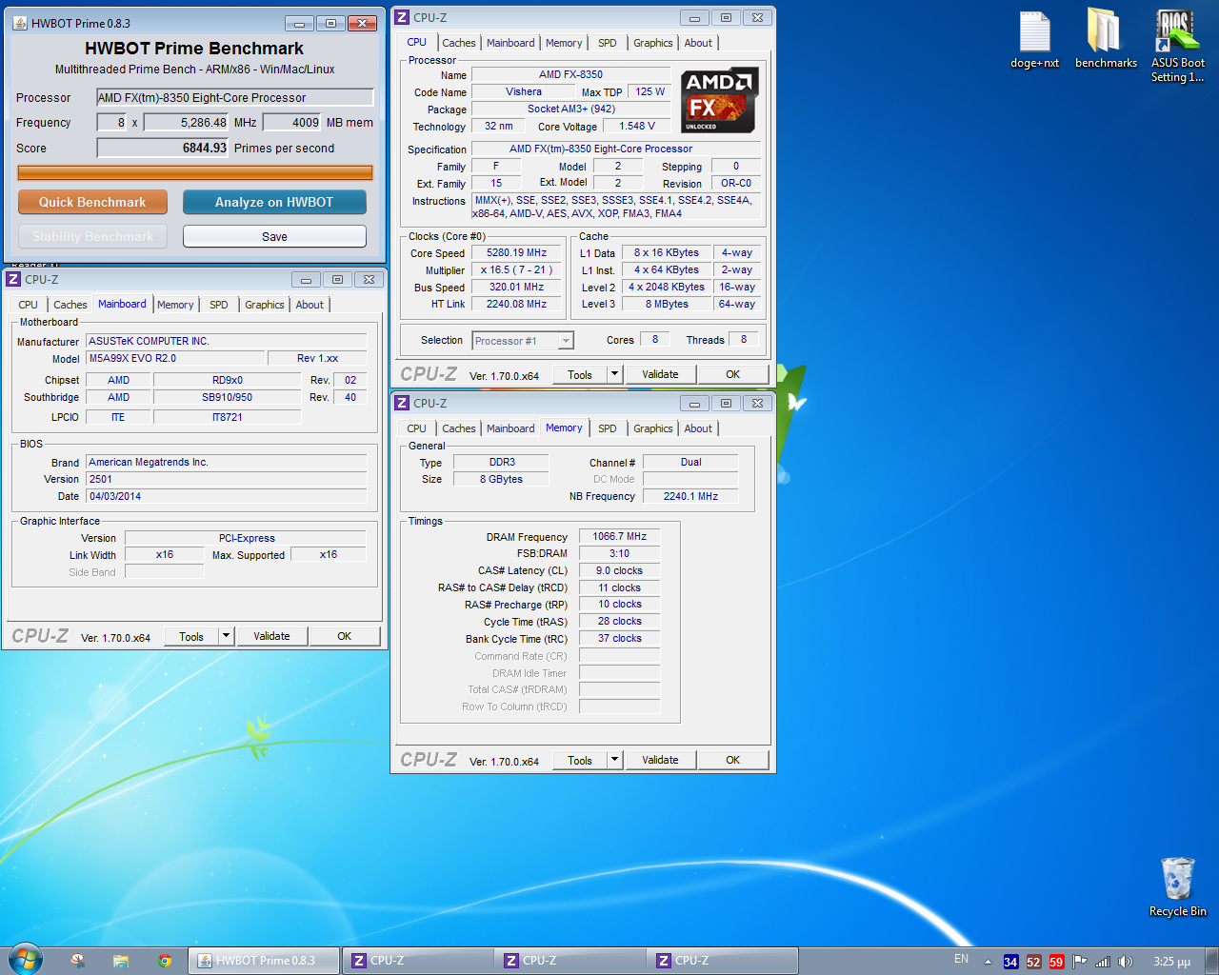Start the Quick Benchmark

(92, 202)
